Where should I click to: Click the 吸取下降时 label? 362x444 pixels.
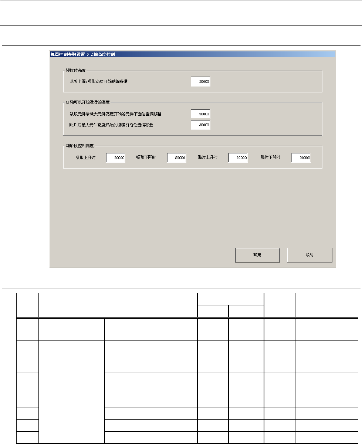146,157
